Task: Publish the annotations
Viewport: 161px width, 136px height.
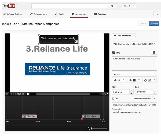Action: [x=154, y=24]
